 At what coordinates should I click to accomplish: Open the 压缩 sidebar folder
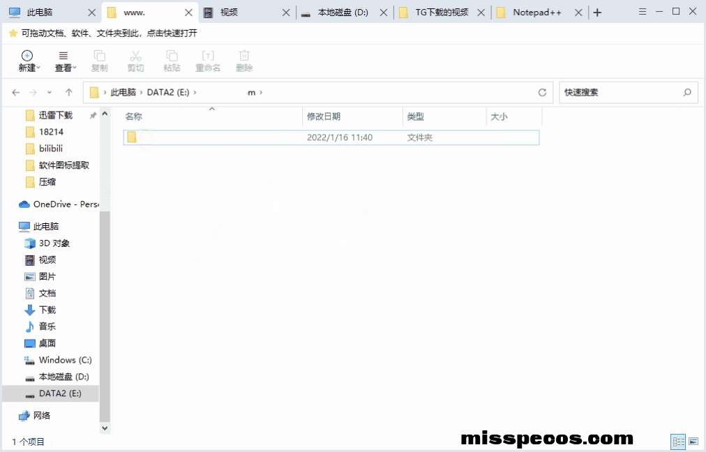47,182
